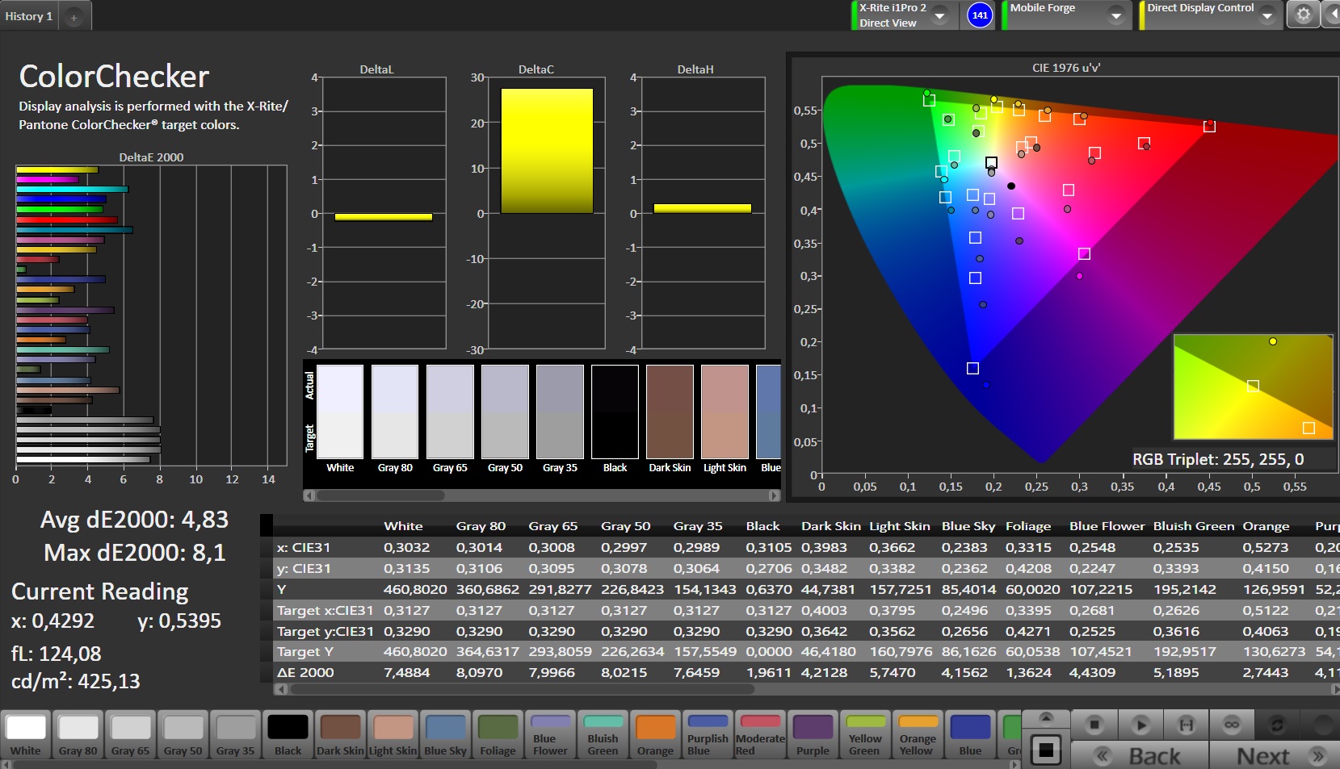Select the Bluish Green patch button
1340x769 pixels.
(603, 734)
